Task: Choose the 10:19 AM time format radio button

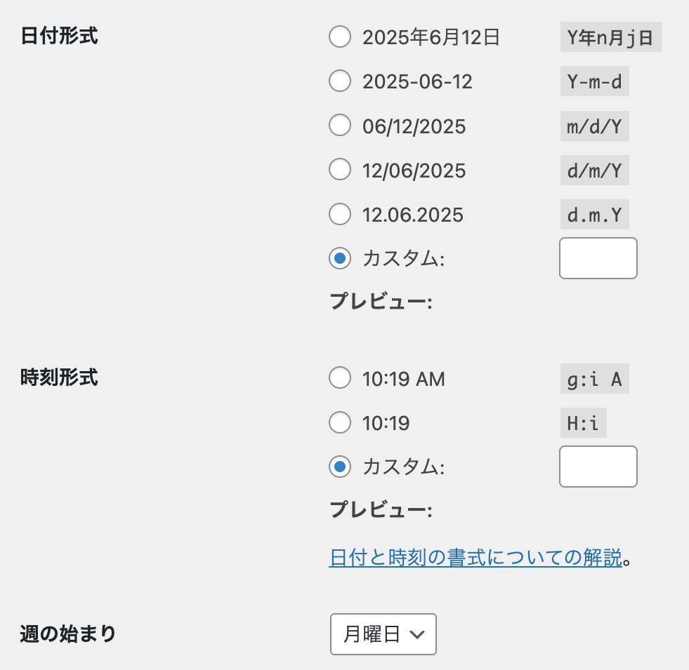Action: click(340, 379)
